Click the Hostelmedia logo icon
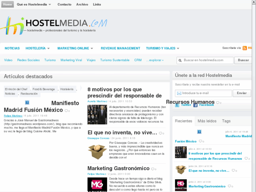The image size is (256, 192). [12, 25]
